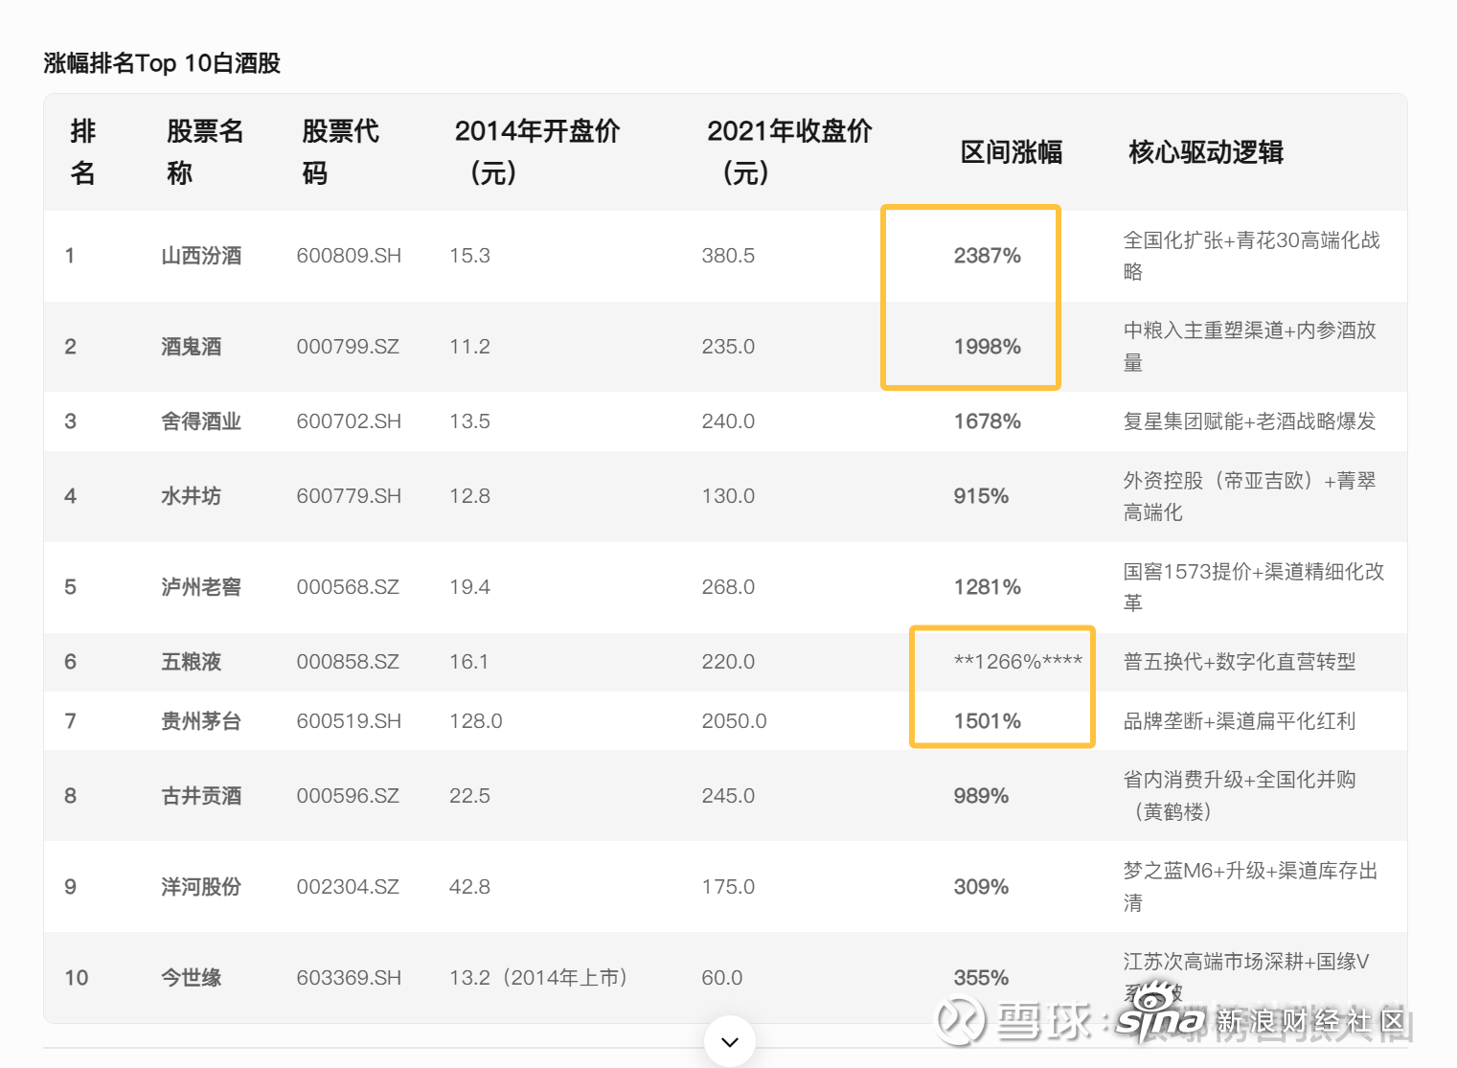
Task: Click stock name 五粮液
Action: (192, 662)
